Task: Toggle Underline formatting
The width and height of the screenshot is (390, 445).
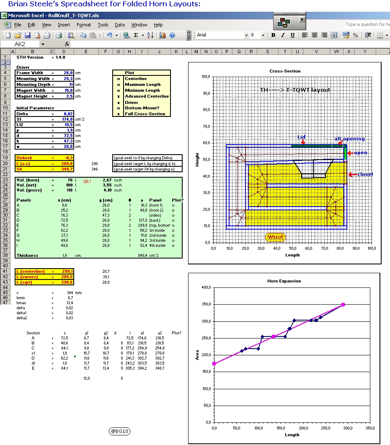Action: tap(292, 35)
